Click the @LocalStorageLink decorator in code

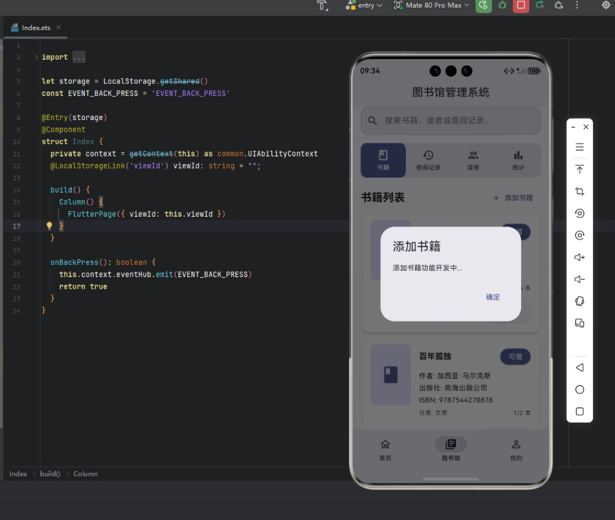click(88, 165)
